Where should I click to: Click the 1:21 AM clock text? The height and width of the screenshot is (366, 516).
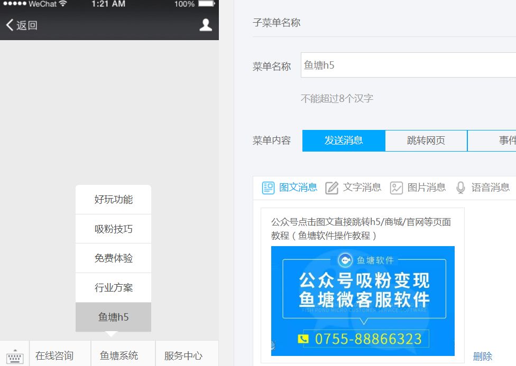[108, 4]
